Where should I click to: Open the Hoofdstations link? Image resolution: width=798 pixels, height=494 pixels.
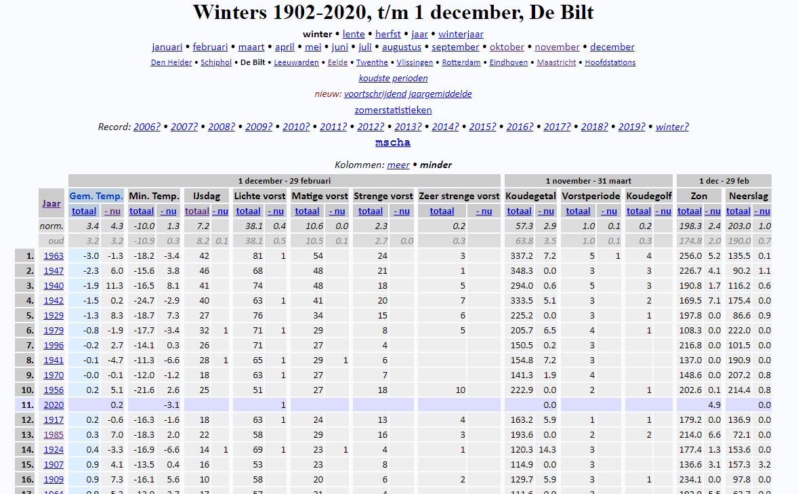(x=610, y=62)
